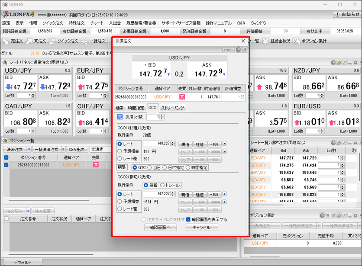The image size is (362, 266).
Task: Switch to the ストリーミング tab
Action: pos(172,108)
